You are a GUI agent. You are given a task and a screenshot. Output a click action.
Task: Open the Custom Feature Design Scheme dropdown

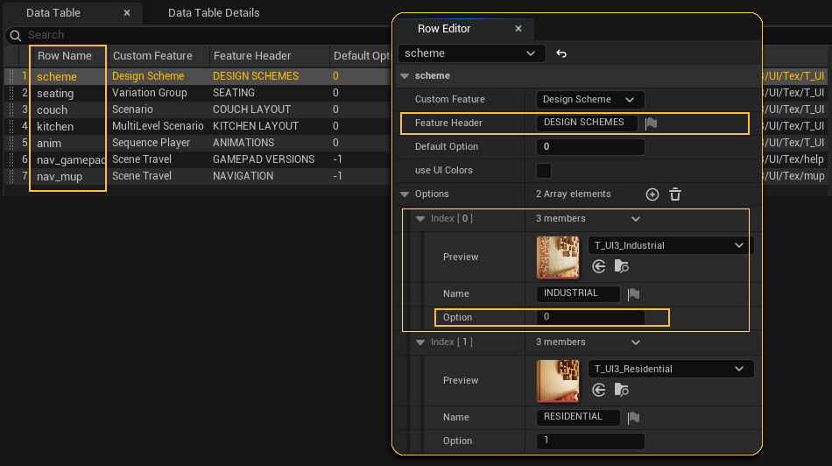pyautogui.click(x=590, y=100)
